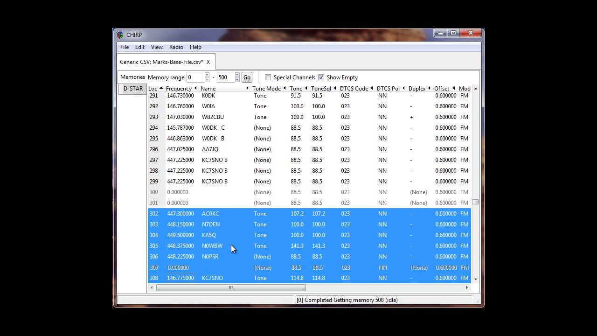Click the KA5Q name cell

209,235
